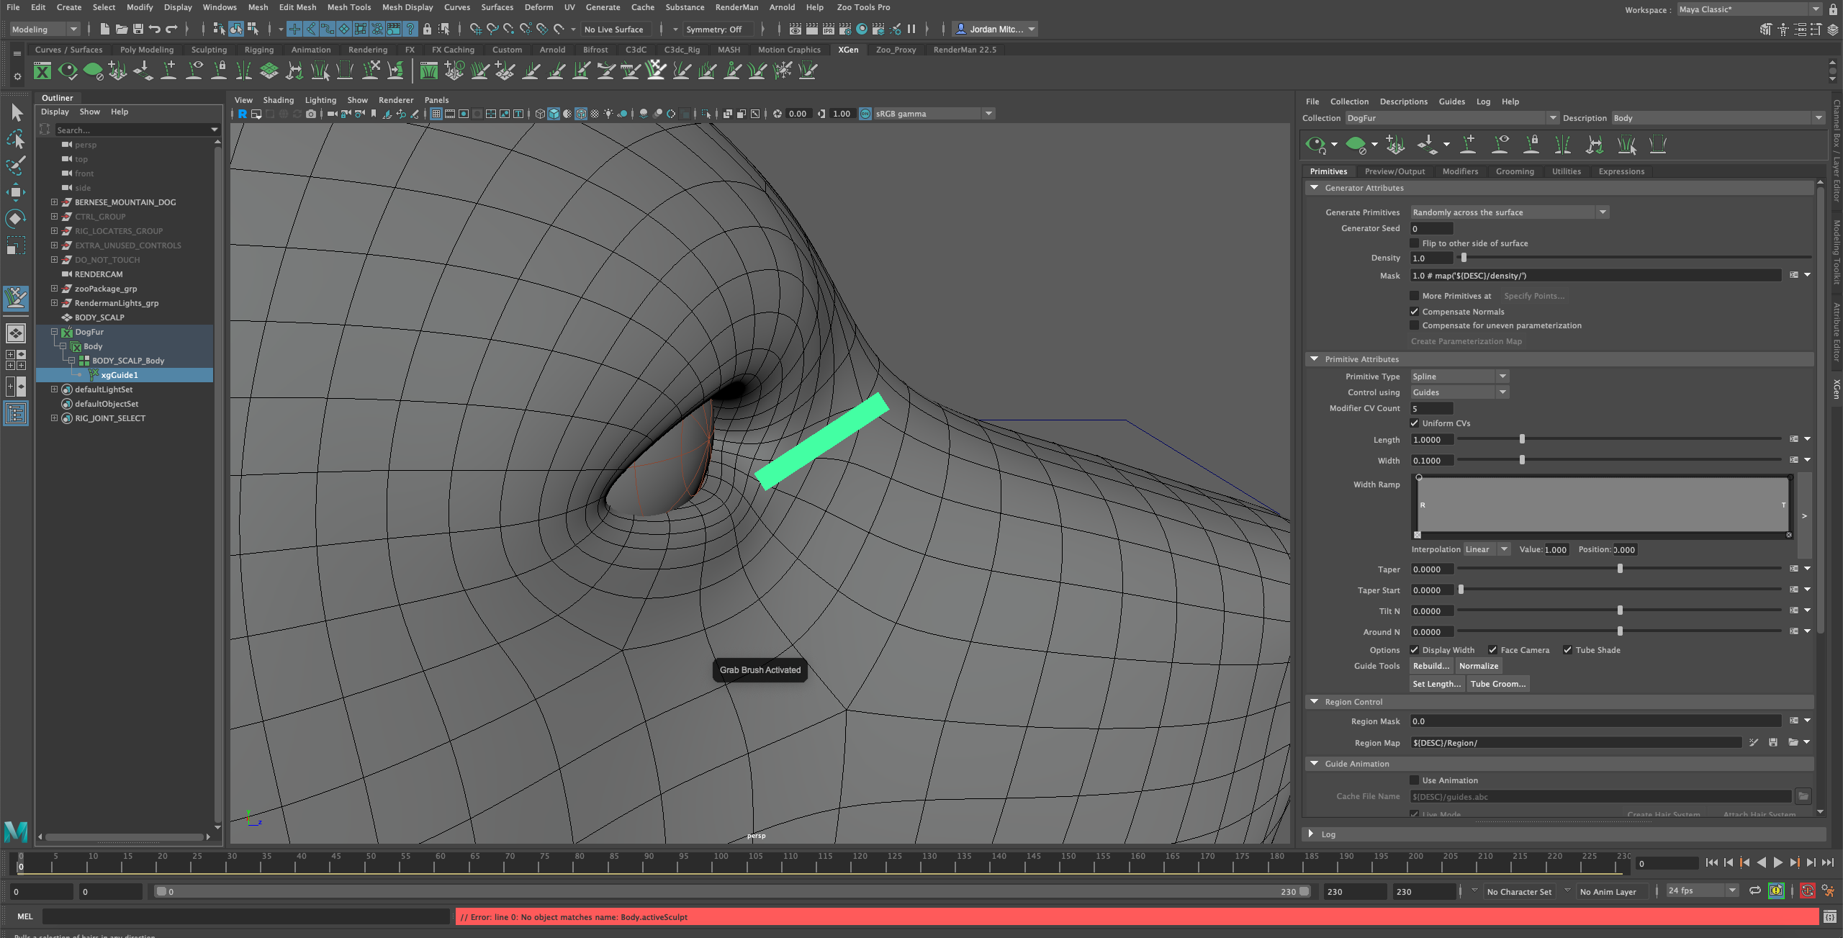
Task: Click the Grab grooming brush icon
Action: click(657, 71)
